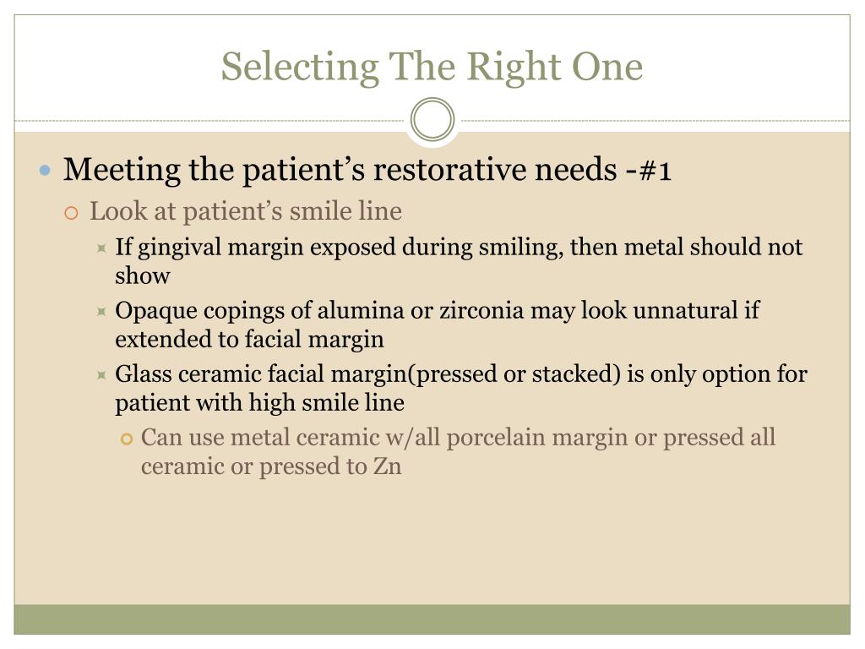Click the line starting "If gingival margin exposed"
Image resolution: width=865 pixels, height=649 pixels.
[x=458, y=247]
